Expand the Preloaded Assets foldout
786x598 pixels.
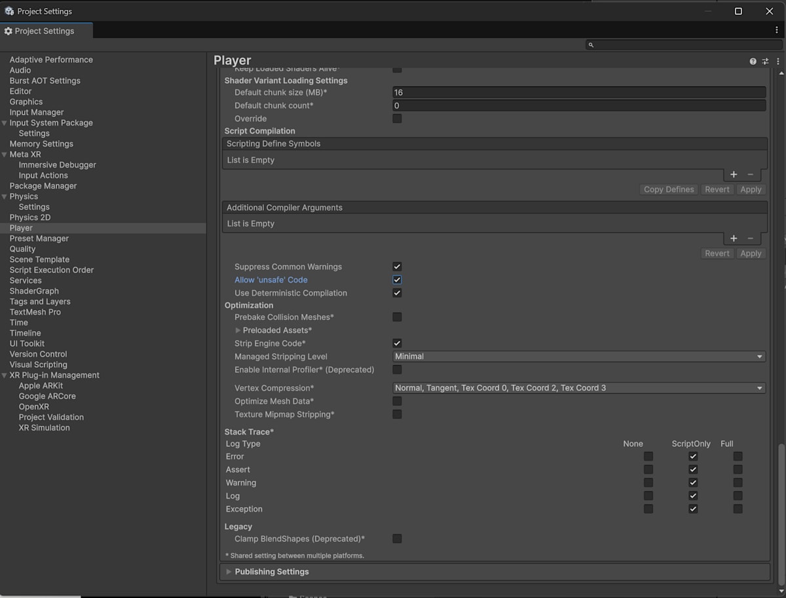(238, 330)
